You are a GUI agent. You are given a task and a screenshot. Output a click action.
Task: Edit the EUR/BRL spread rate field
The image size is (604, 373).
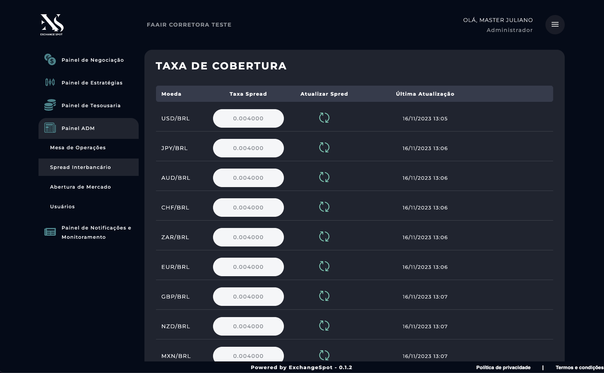[248, 267]
